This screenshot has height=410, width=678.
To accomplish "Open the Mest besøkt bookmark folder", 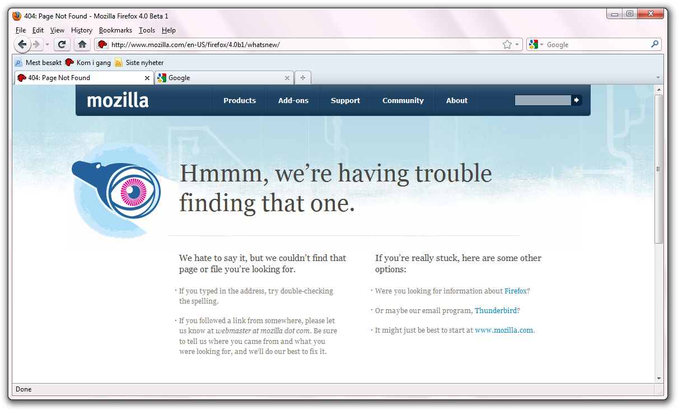I will pyautogui.click(x=38, y=63).
